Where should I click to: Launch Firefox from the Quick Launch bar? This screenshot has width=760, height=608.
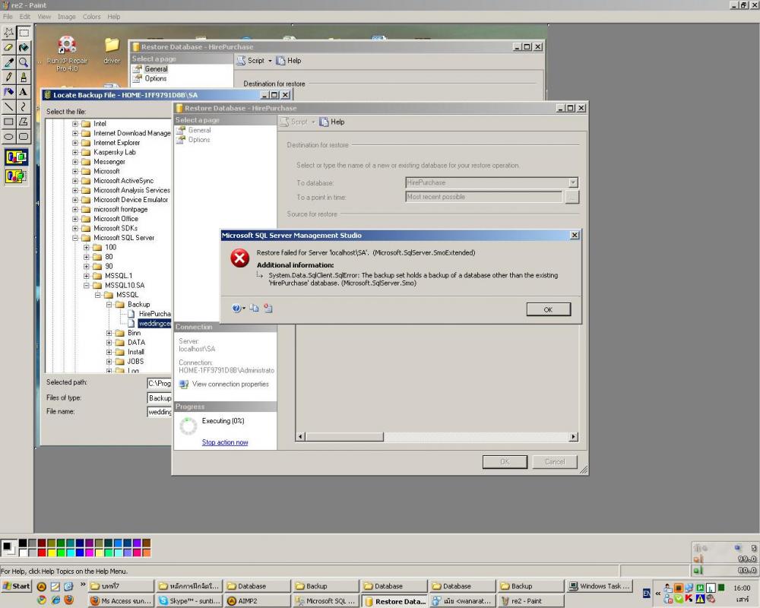69,600
